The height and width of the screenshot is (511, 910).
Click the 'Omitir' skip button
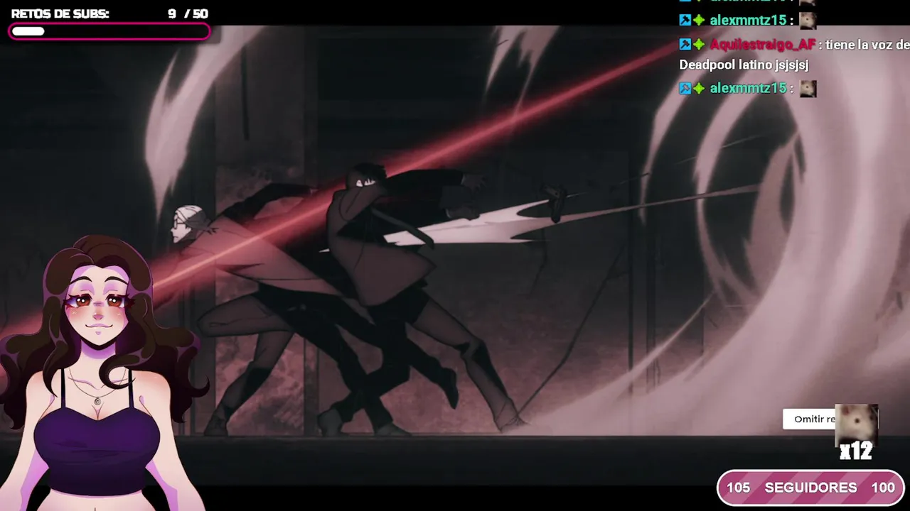click(810, 419)
